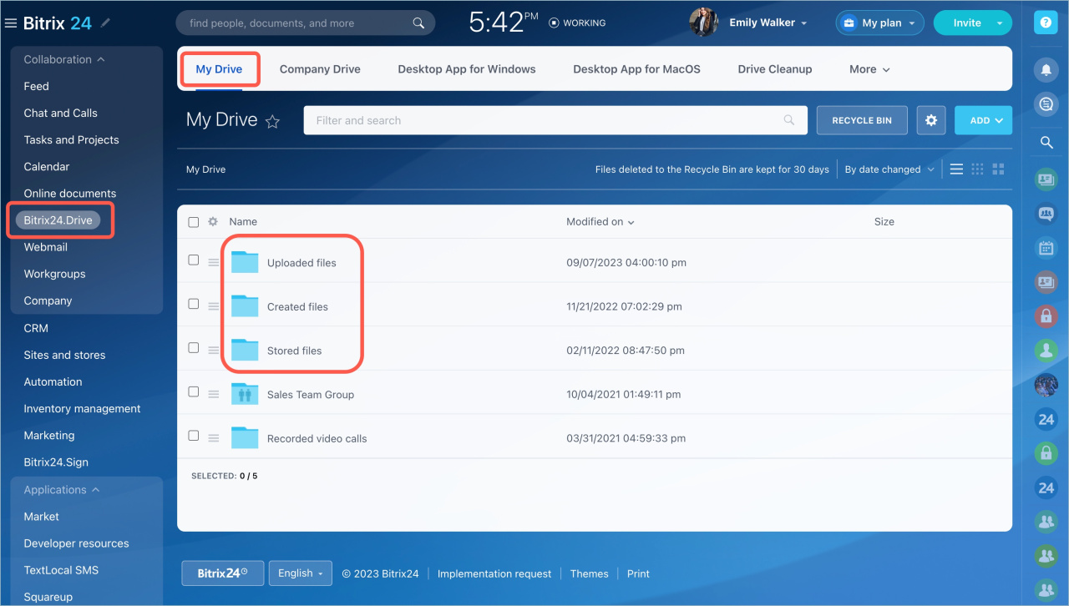
Task: Click the pencil edit icon beside Bitrix 24
Action: click(x=105, y=23)
